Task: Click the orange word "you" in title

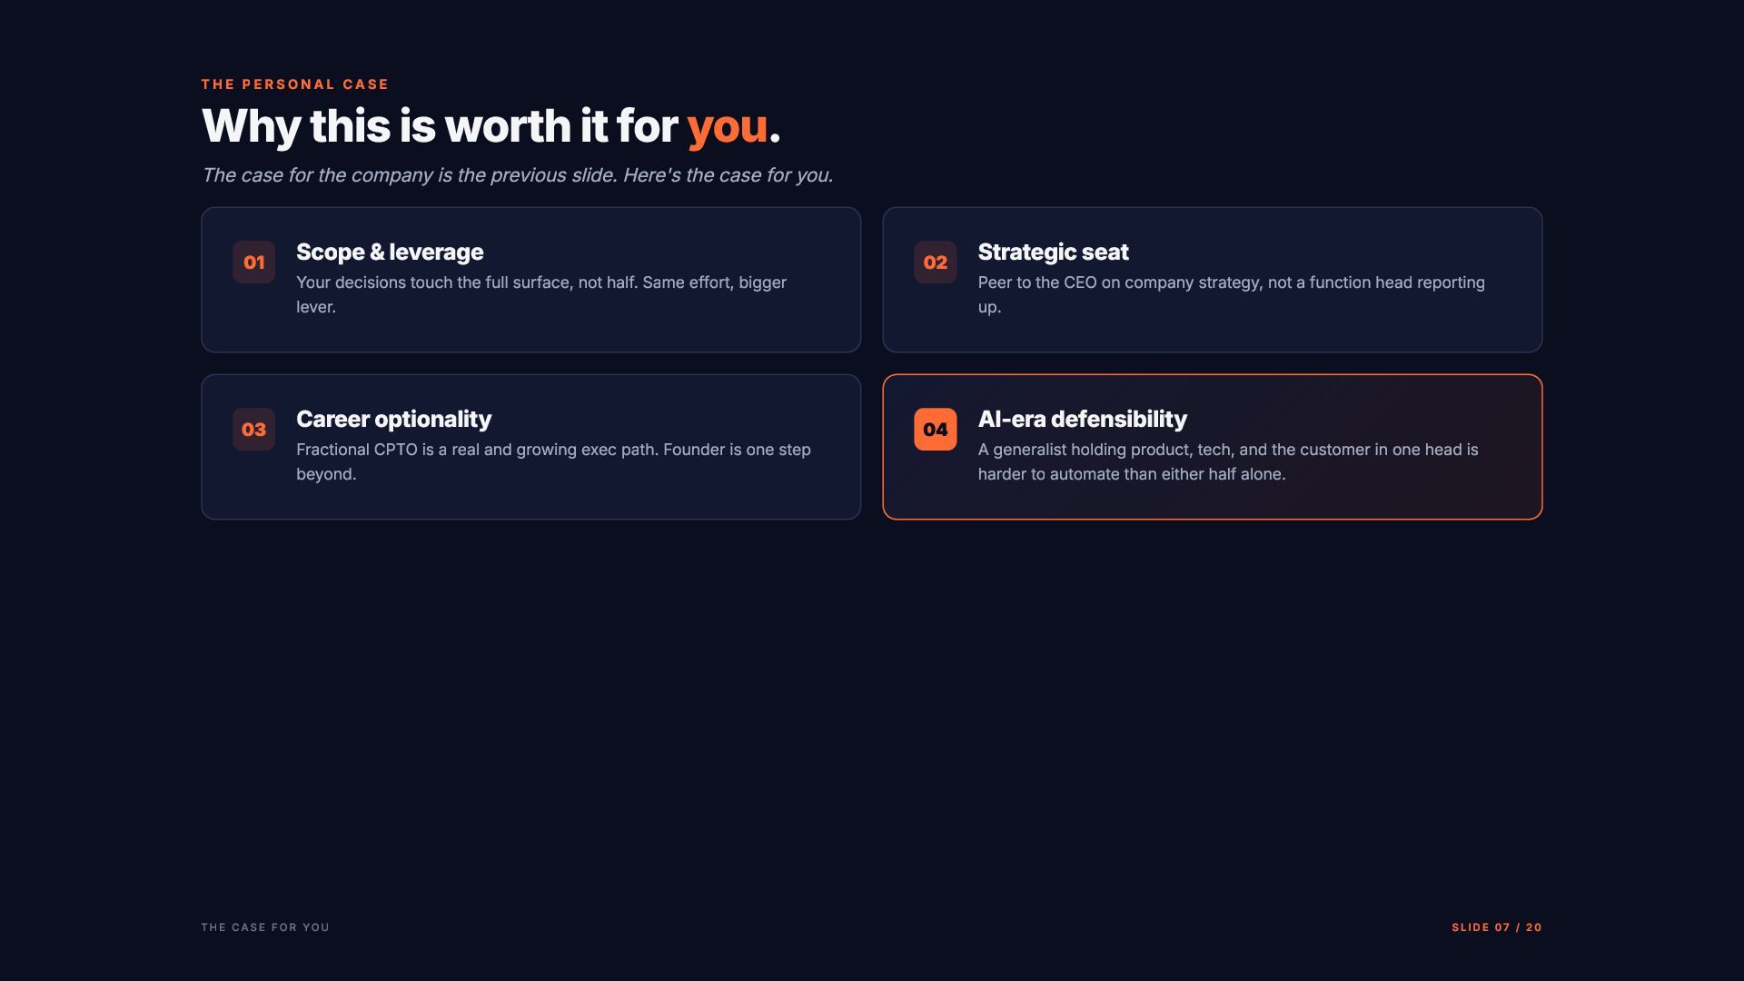Action: (727, 126)
